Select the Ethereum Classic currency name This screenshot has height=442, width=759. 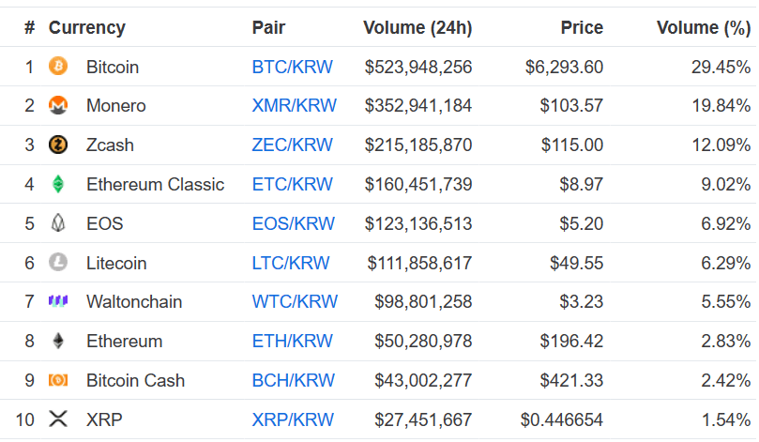tap(156, 185)
